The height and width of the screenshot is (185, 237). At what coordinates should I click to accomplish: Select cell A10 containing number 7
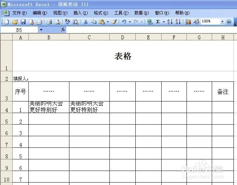pos(21,177)
